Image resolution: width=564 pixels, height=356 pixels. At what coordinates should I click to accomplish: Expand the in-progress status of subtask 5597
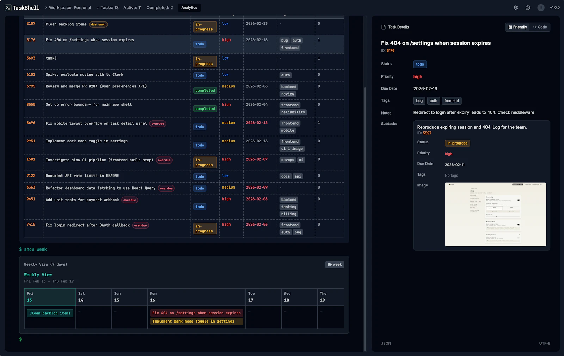[457, 143]
